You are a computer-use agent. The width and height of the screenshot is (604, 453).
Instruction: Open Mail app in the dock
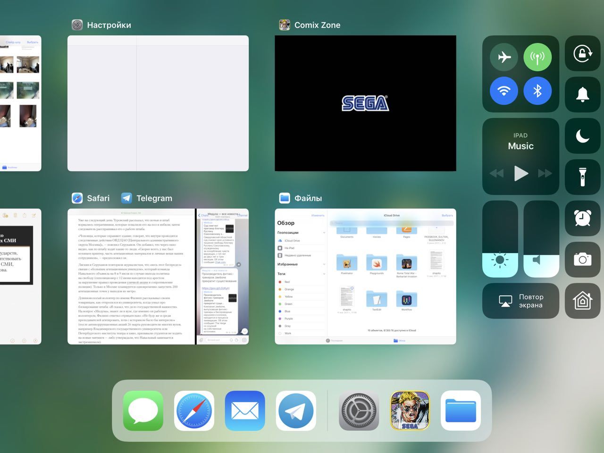coord(245,411)
